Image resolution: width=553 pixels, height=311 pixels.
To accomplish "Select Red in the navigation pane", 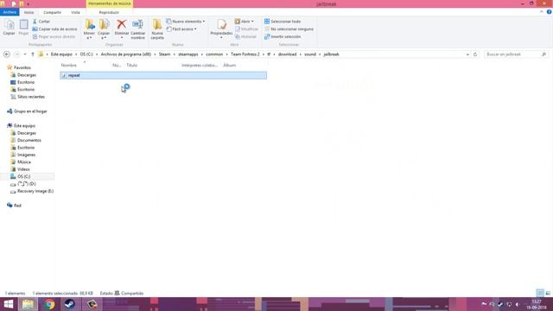I will pos(17,206).
